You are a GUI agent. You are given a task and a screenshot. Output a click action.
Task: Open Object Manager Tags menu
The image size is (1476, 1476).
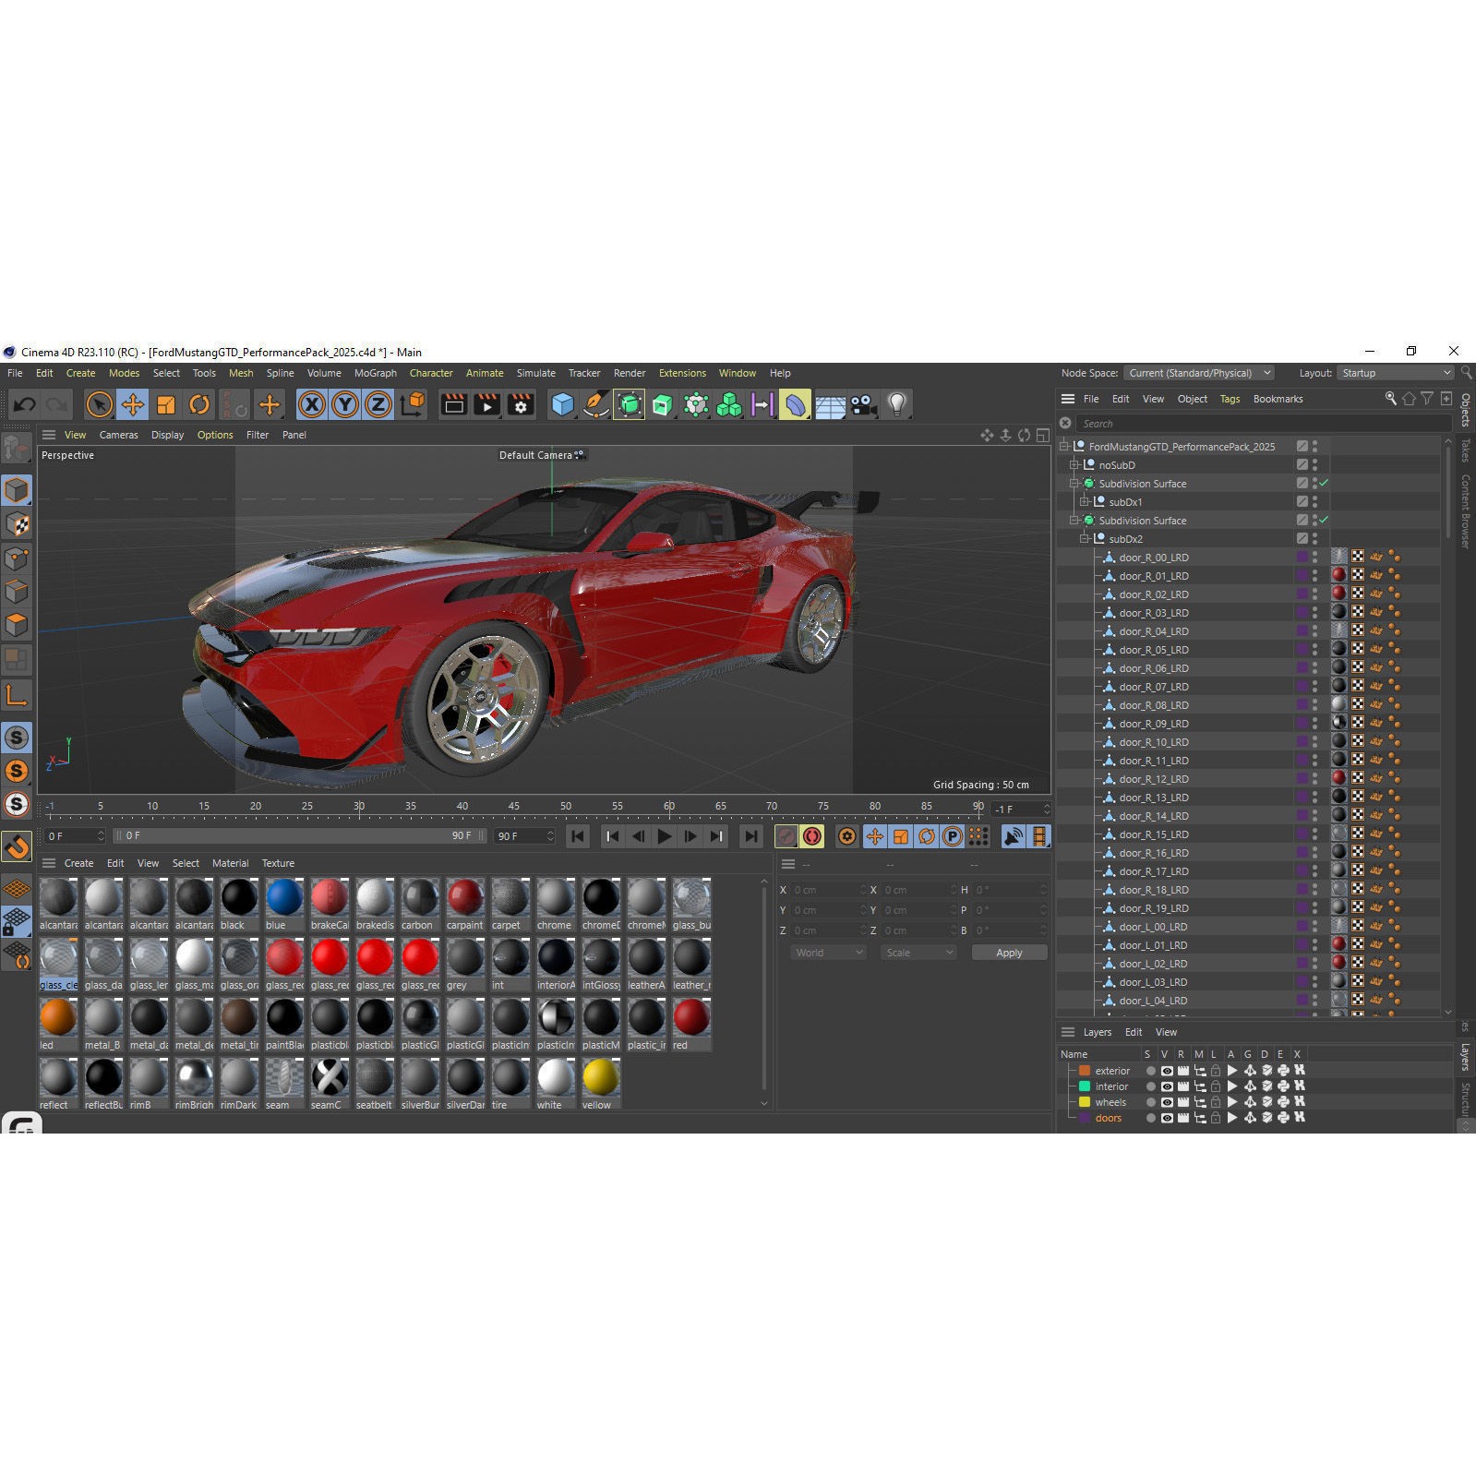pos(1230,399)
